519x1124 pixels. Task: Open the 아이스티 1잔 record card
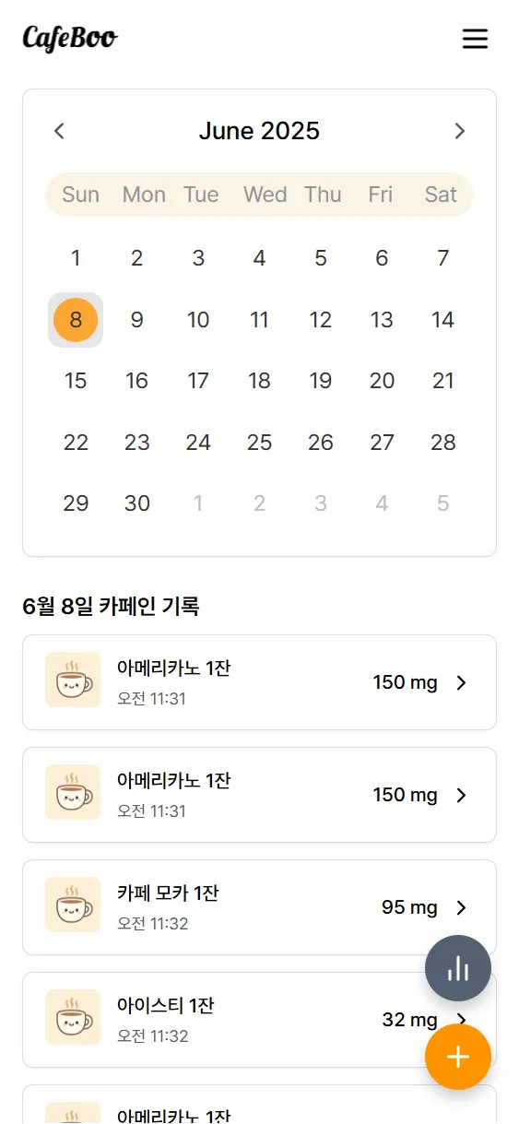(259, 1020)
